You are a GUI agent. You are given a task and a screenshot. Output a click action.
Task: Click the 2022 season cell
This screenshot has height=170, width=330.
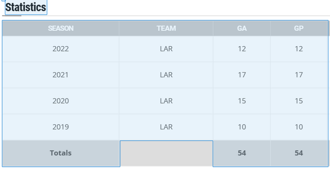[x=61, y=49]
